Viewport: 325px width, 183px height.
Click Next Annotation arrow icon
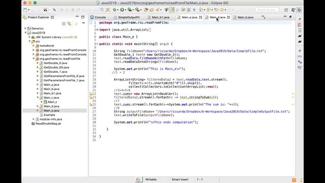tap(201, 10)
